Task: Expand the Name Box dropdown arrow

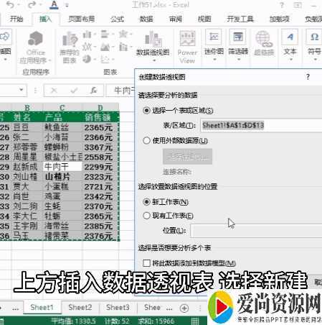Action: tap(22, 90)
